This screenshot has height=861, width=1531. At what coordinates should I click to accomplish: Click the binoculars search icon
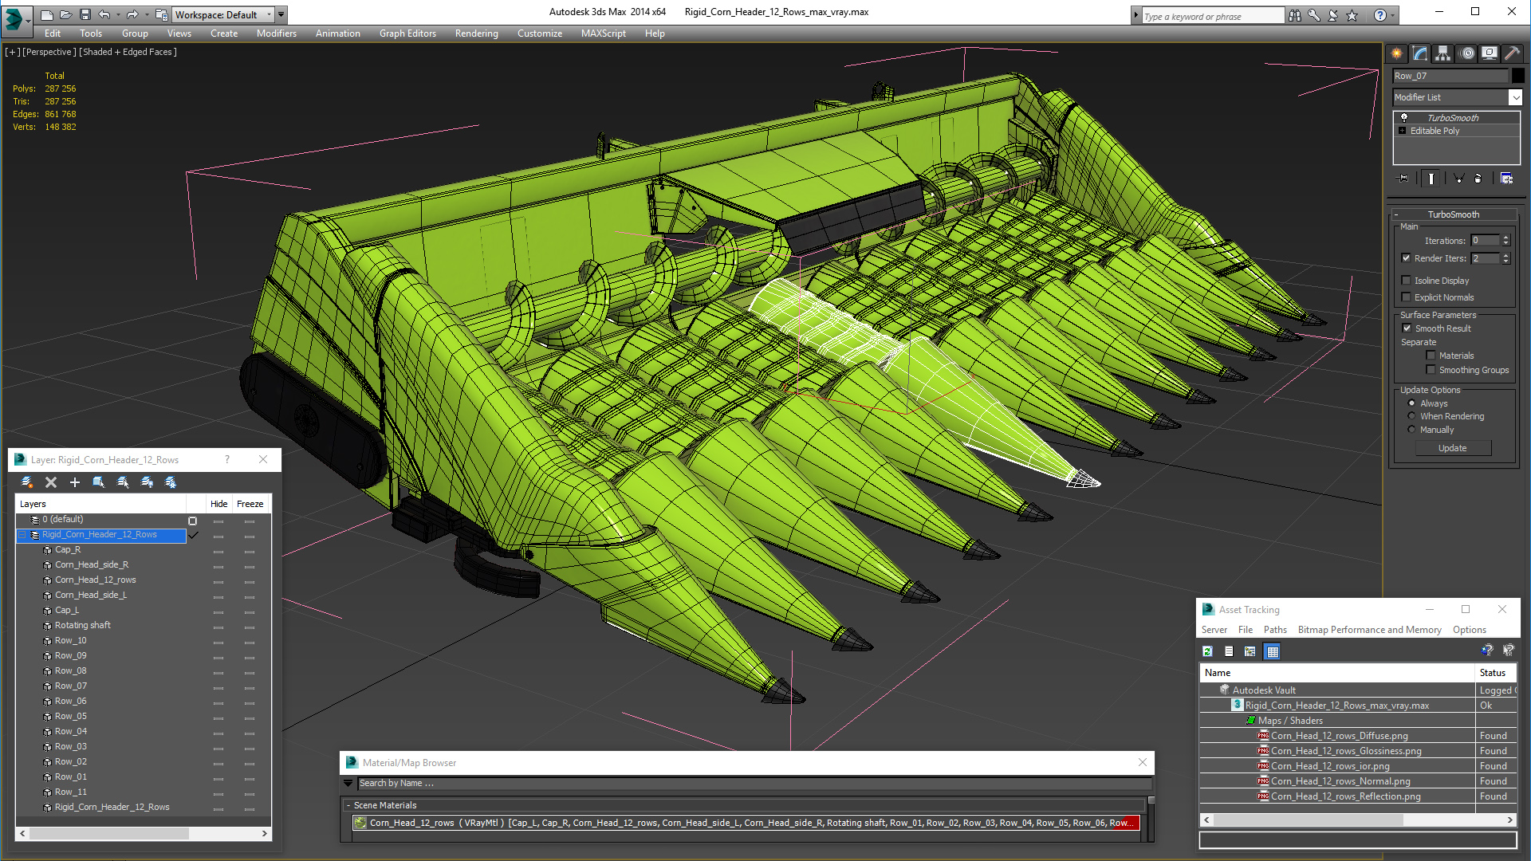[x=1294, y=15]
